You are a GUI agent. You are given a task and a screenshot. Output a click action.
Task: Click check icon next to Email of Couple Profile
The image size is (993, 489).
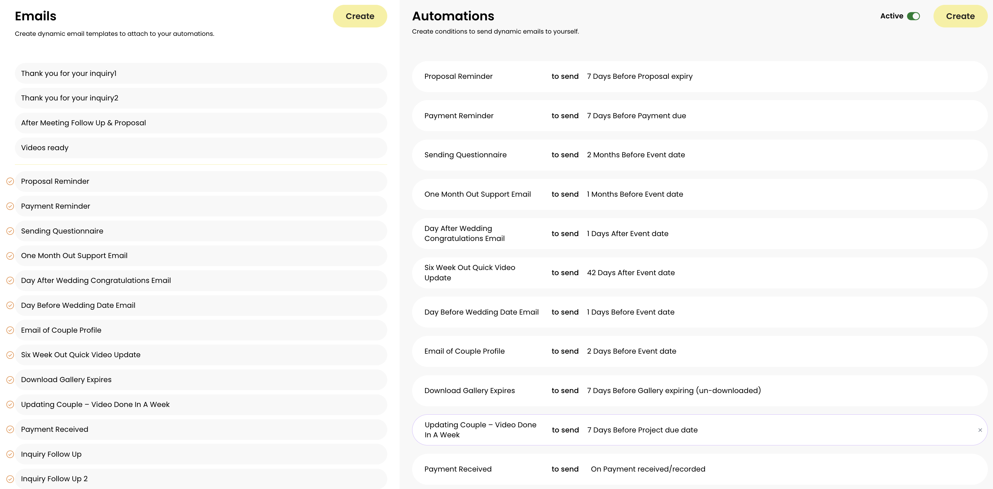[10, 330]
